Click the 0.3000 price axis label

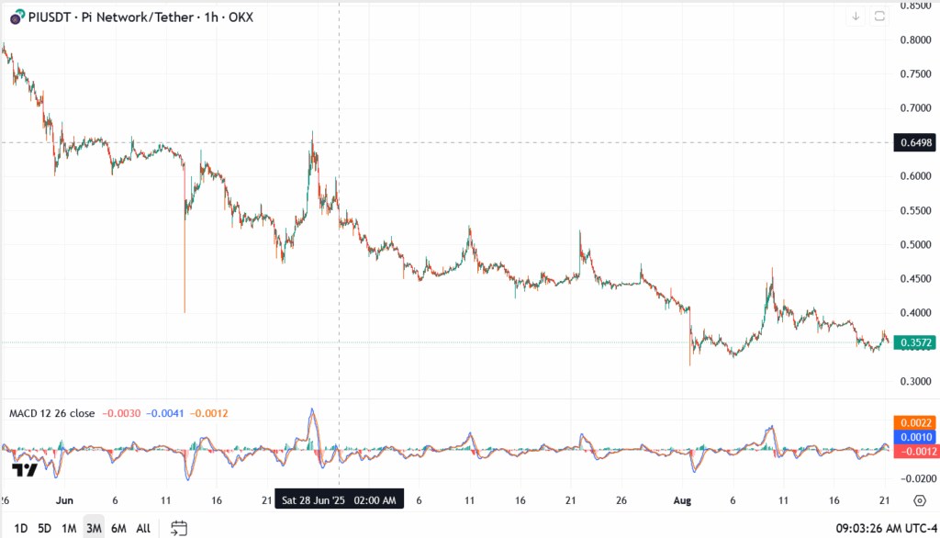coord(915,381)
